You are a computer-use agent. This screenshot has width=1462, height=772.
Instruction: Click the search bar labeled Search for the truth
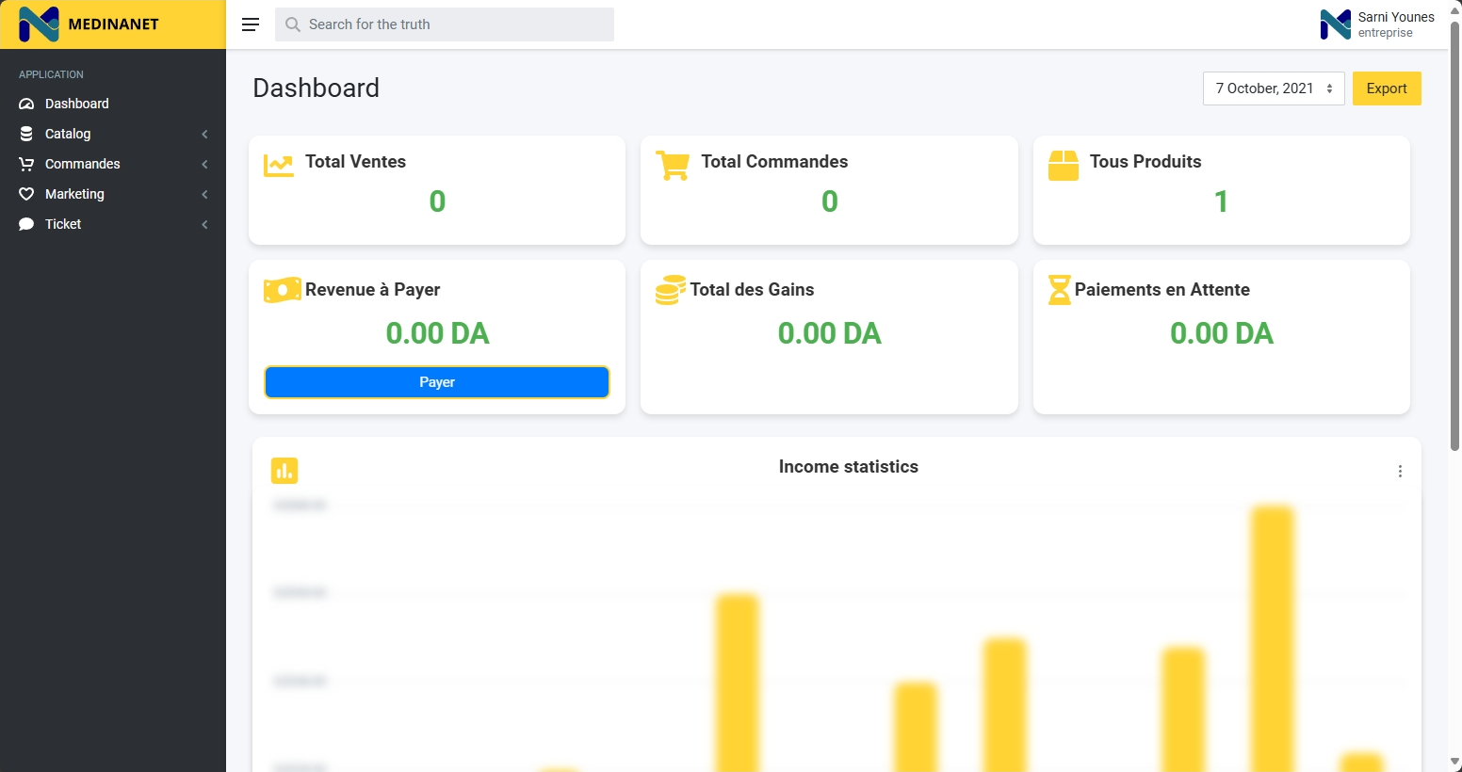pyautogui.click(x=443, y=24)
